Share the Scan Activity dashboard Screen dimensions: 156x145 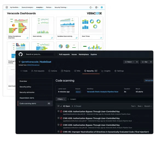pos(52,38)
